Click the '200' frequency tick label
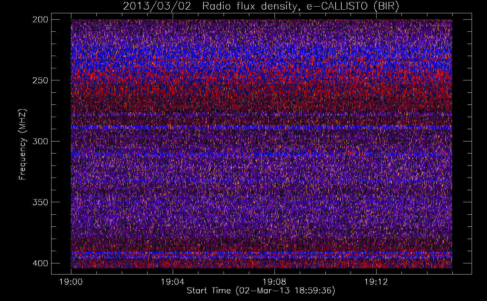Image resolution: width=487 pixels, height=301 pixels. (x=40, y=20)
